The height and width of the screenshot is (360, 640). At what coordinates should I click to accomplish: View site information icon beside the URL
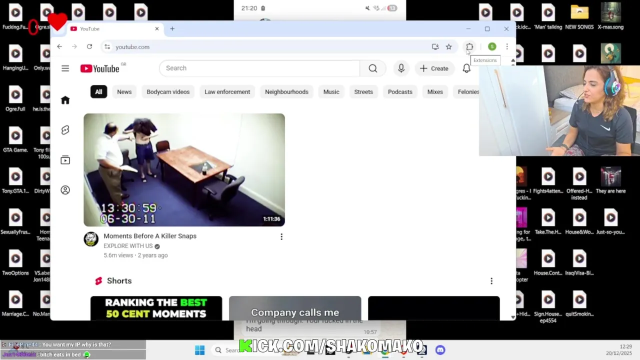pos(106,46)
